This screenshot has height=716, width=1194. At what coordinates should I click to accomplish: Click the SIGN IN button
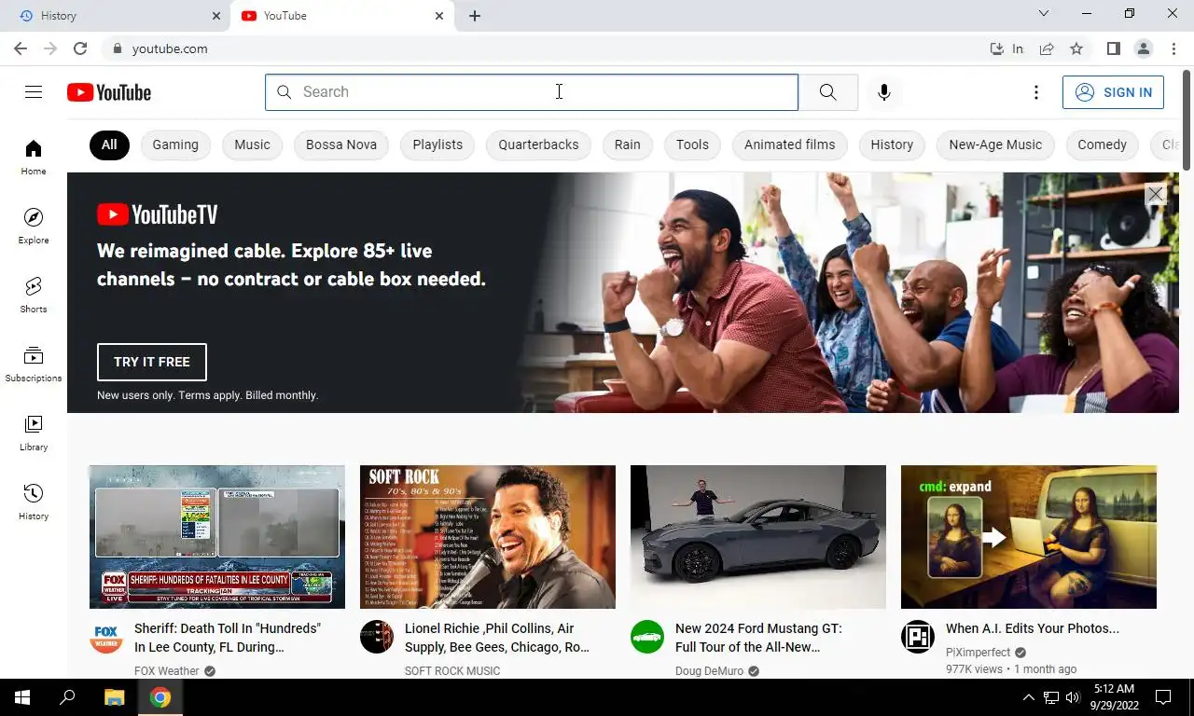tap(1113, 92)
